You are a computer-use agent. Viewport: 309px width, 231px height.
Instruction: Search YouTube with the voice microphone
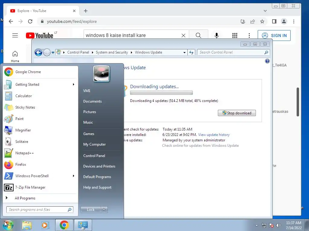click(217, 35)
